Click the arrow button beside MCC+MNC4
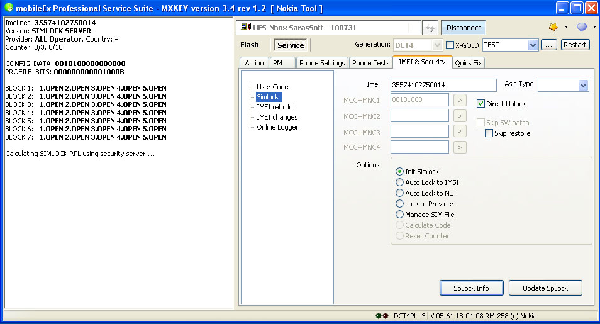The width and height of the screenshot is (600, 324). 460,147
